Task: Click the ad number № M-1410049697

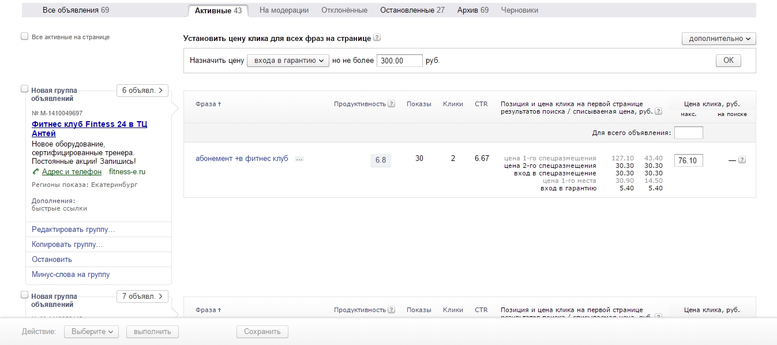Action: 57,114
